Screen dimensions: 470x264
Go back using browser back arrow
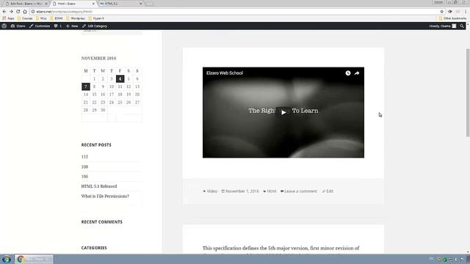coord(4,12)
